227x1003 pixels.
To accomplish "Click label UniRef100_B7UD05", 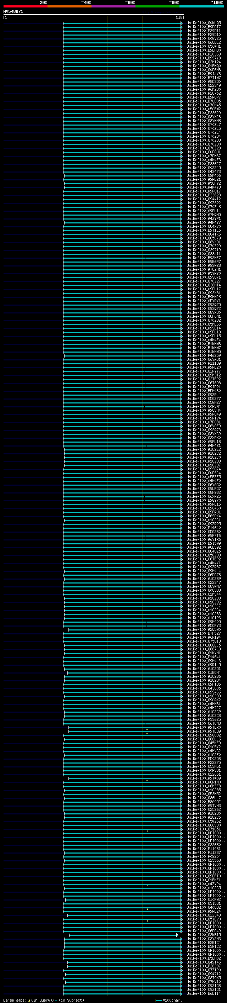I will [x=203, y=101].
